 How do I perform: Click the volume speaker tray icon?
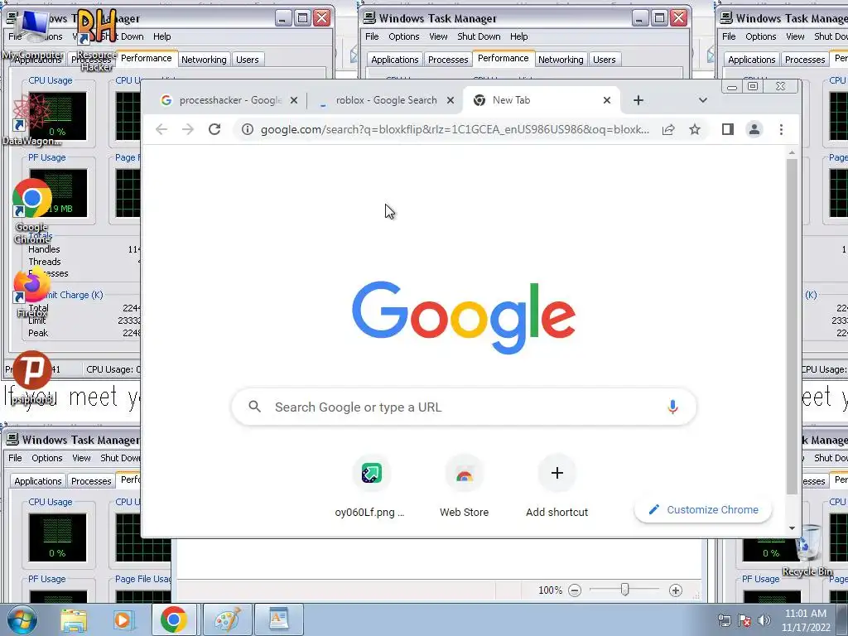[764, 620]
